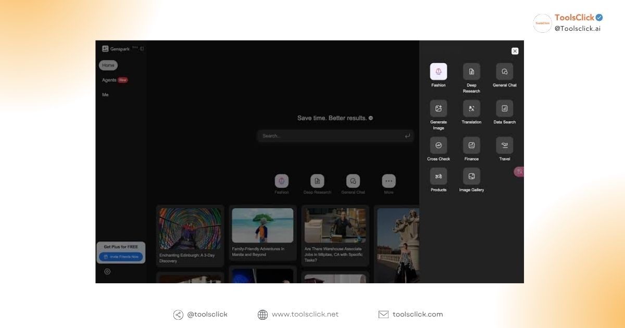Click the pink floating icon at the panel edge
Screen dimensions: 625x328
[x=519, y=172]
